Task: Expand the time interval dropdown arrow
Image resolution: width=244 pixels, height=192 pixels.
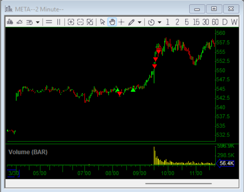Action: point(159,22)
